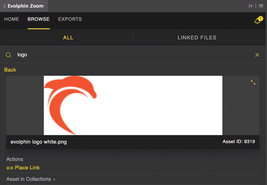This screenshot has height=185, width=267.
Task: Select the ALL files filter
Action: tap(68, 37)
